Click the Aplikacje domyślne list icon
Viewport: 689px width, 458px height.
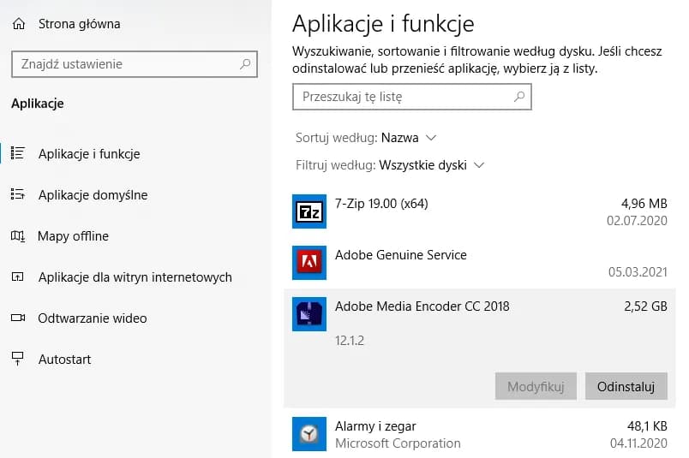18,195
